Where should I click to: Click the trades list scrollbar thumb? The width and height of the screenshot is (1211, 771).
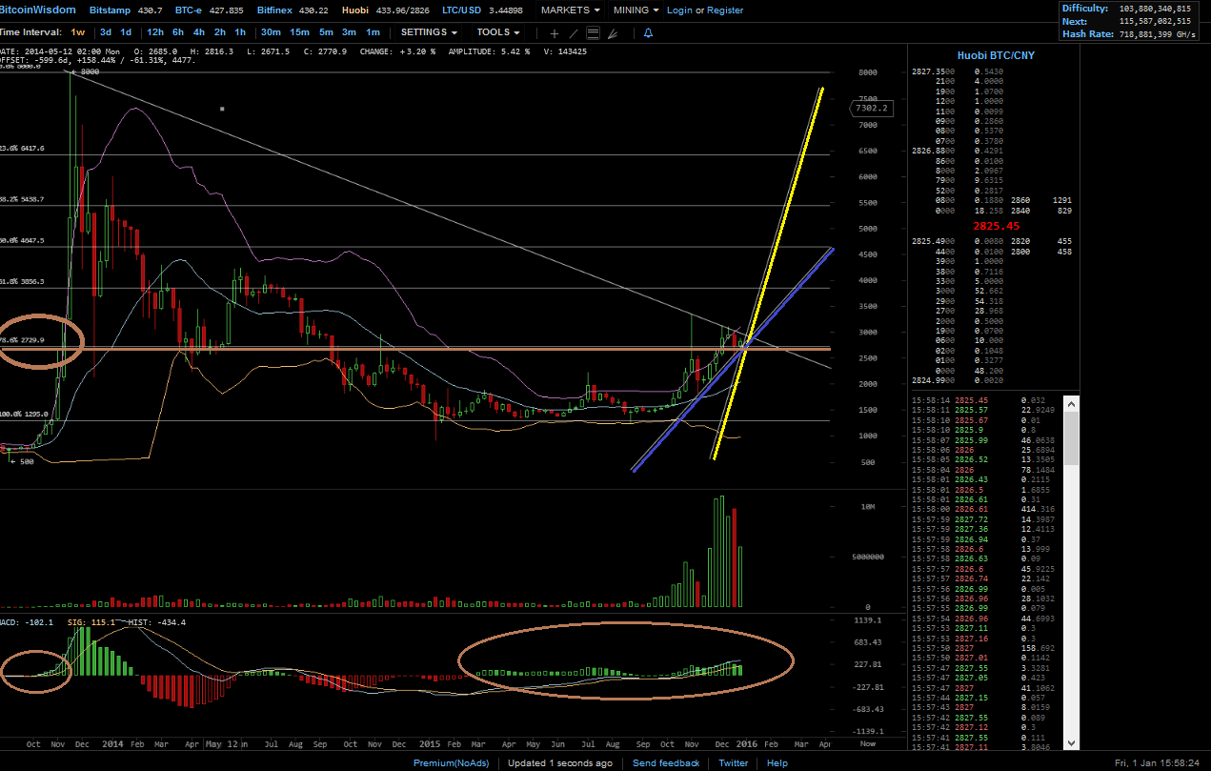(x=1072, y=436)
